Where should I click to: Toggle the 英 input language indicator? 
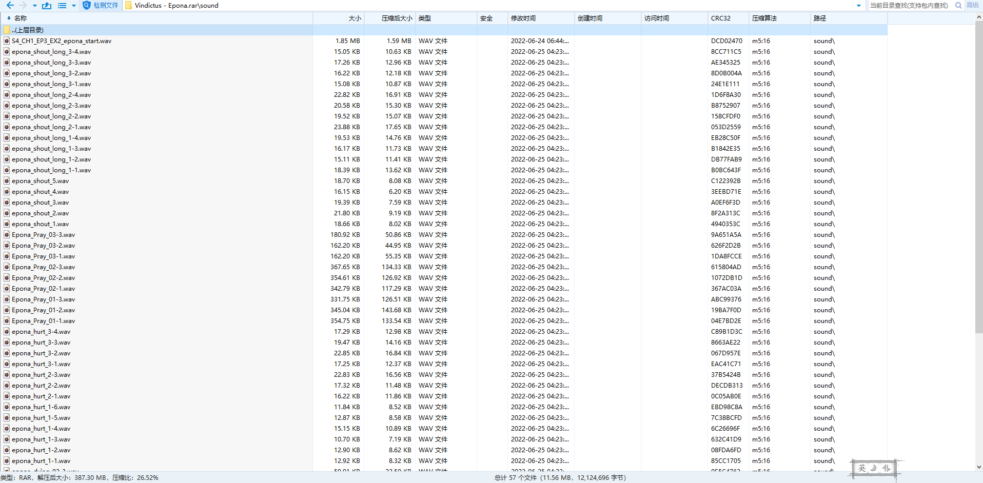pyautogui.click(x=862, y=468)
